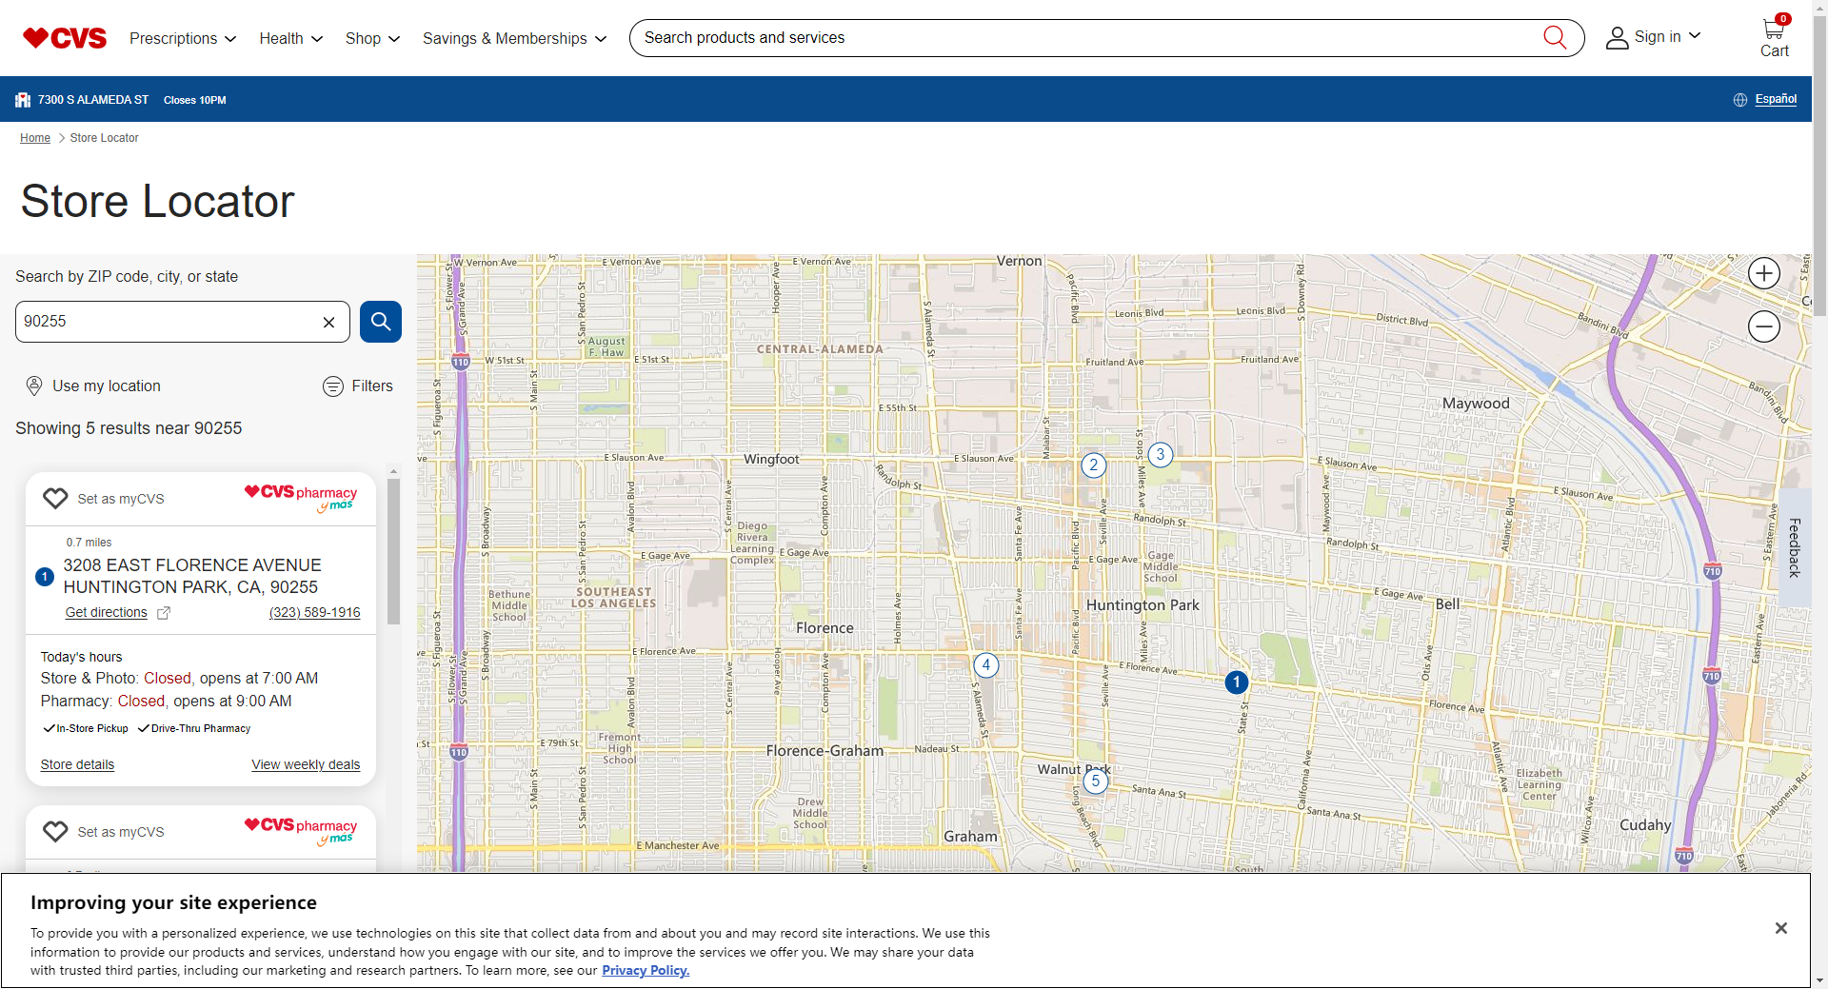
Task: Click the store building icon in blue bar
Action: coord(23,100)
